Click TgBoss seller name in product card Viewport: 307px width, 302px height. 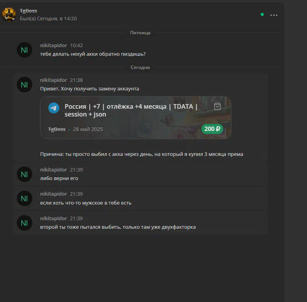[x=56, y=129]
